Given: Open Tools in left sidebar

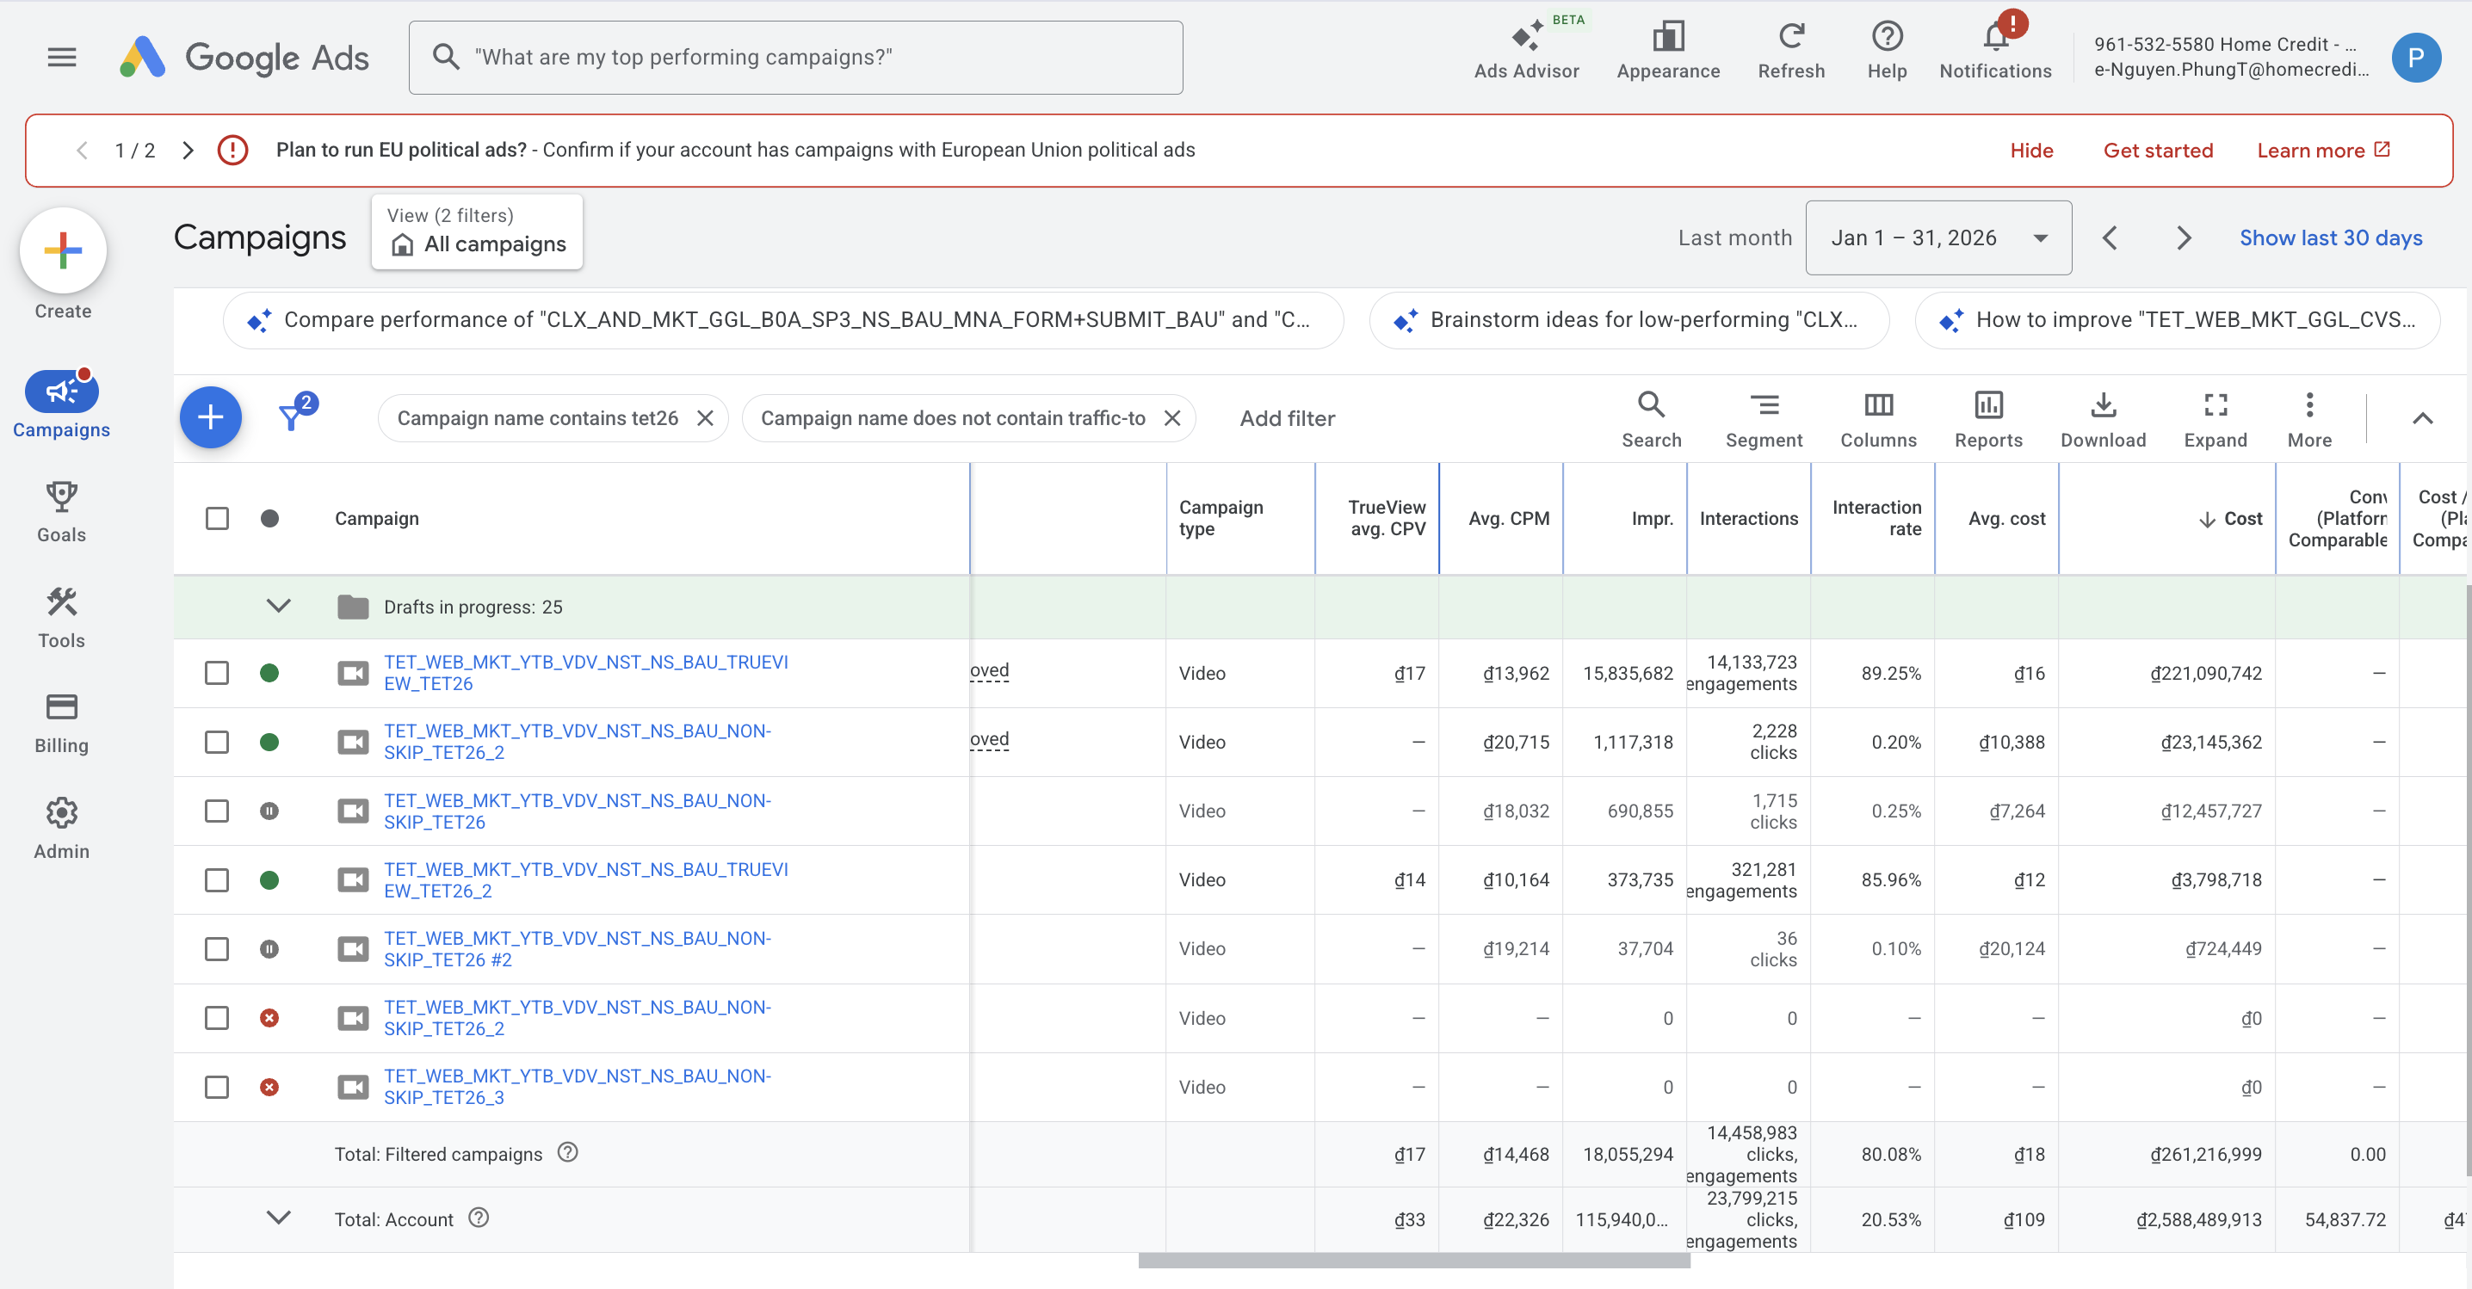Looking at the screenshot, I should (x=61, y=618).
